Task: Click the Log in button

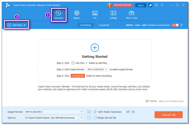Action: point(141,5)
